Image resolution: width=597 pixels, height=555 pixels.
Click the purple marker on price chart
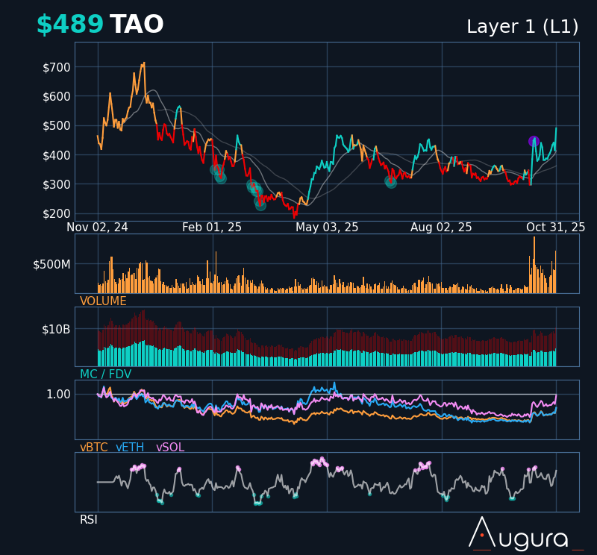pyautogui.click(x=534, y=141)
